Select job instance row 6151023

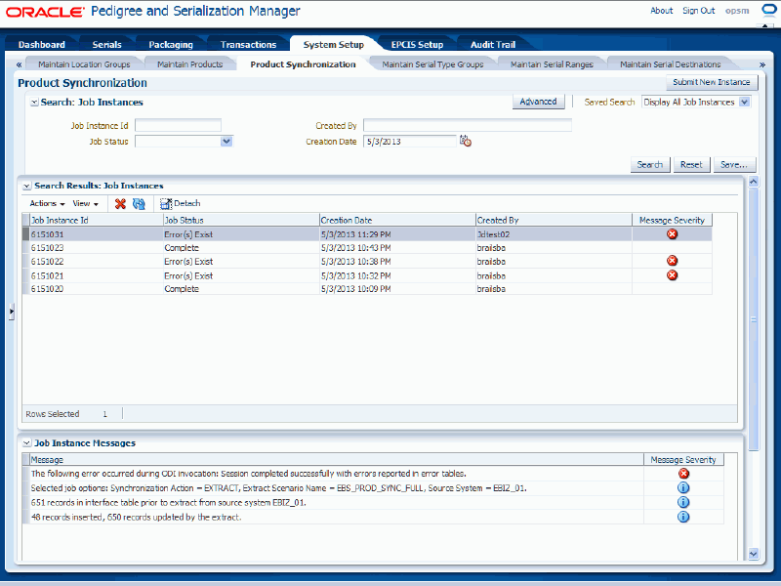(x=368, y=248)
